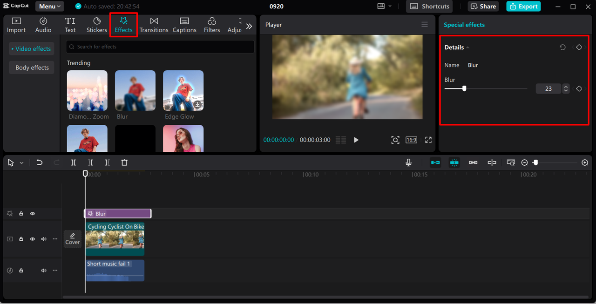The height and width of the screenshot is (304, 596).
Task: Mute the video track
Action: (44, 239)
